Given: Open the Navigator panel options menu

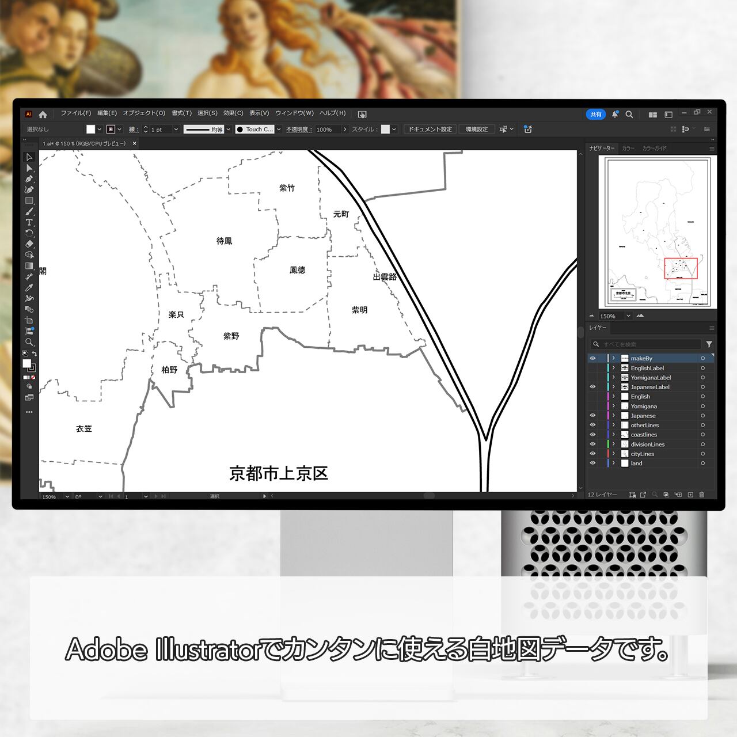Looking at the screenshot, I should [x=712, y=149].
